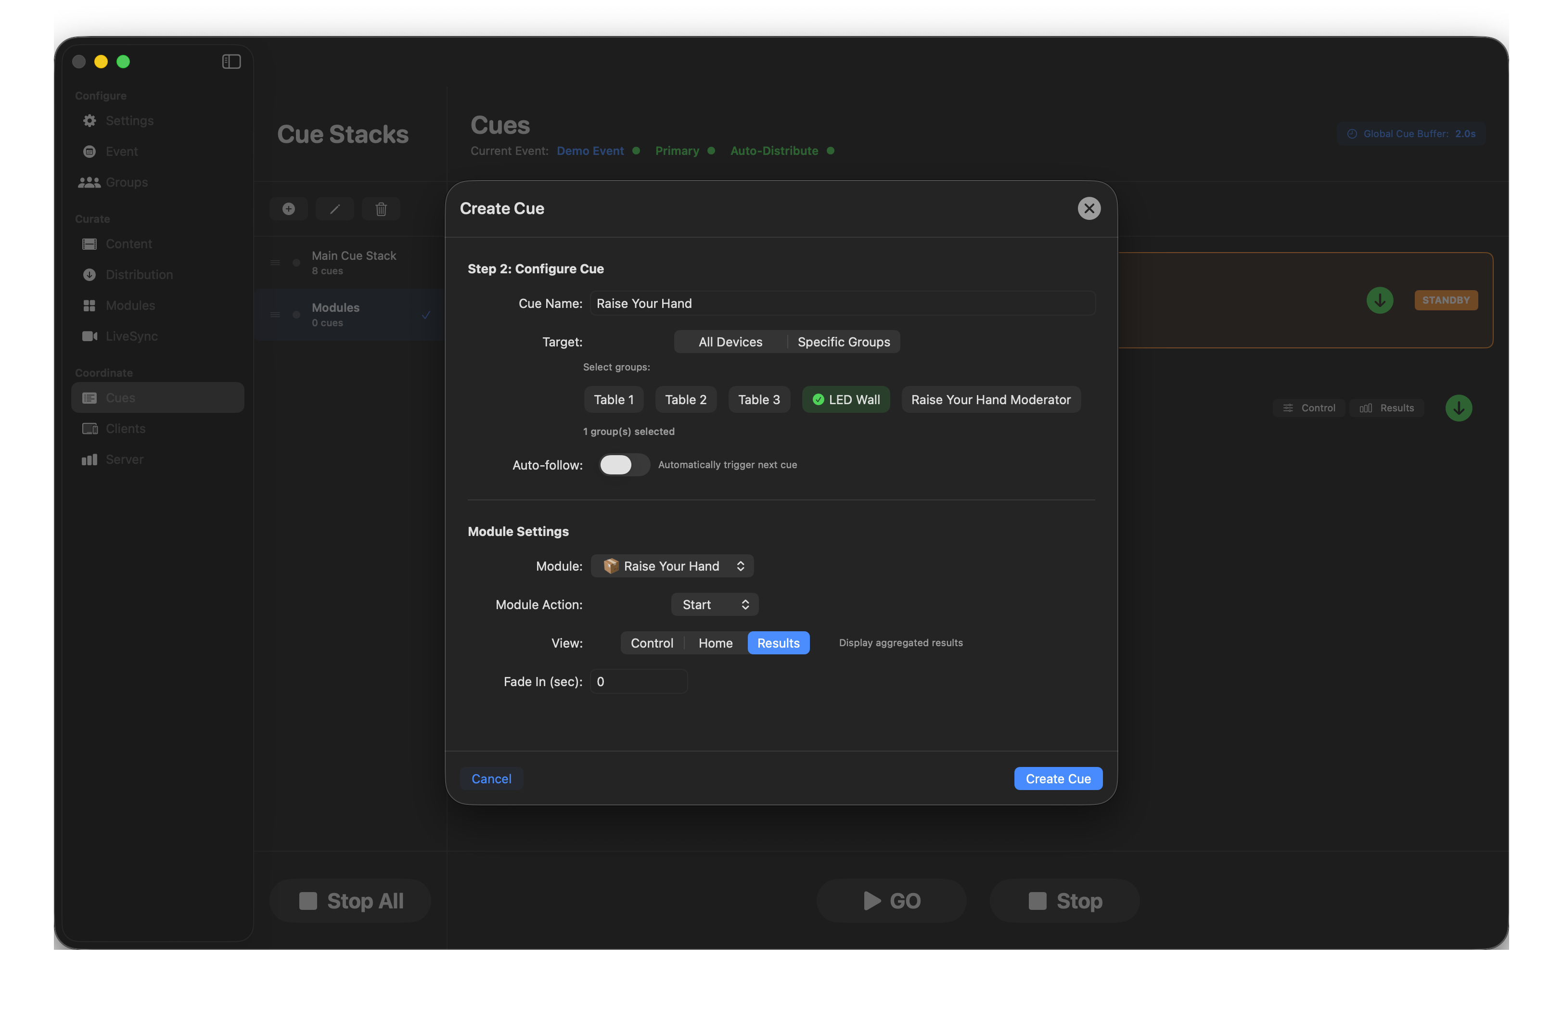Click the Stop button
Screen dimensions: 1563x1021
(x=1064, y=902)
